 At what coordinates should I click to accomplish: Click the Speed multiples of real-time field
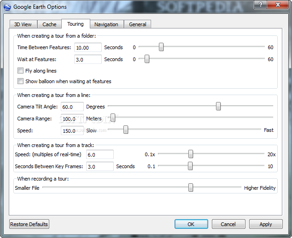tap(100, 154)
